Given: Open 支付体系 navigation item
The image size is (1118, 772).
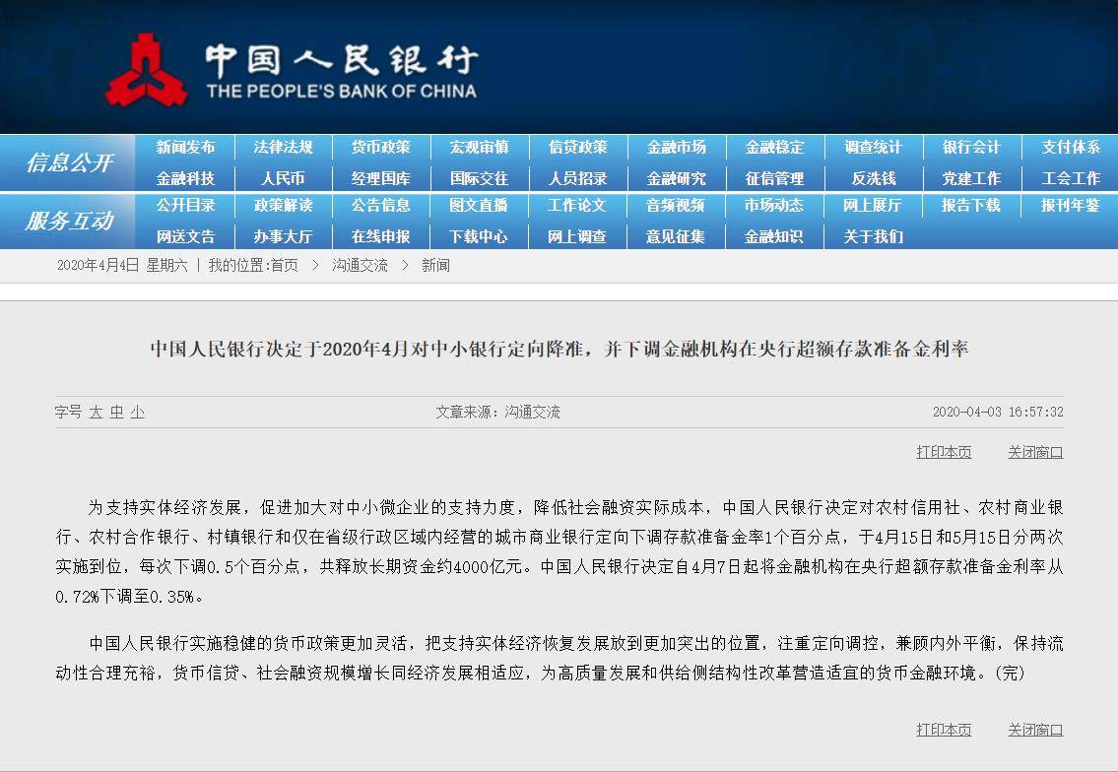Looking at the screenshot, I should point(1071,147).
